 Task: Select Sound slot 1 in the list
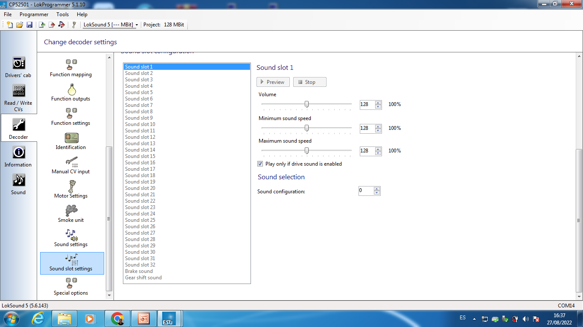coord(187,67)
